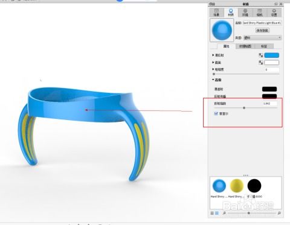
Task: Switch material list to list view
Action: pos(212,213)
